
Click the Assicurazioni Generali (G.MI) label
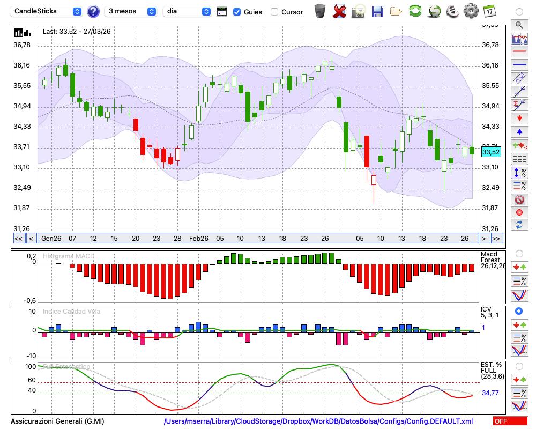pos(57,421)
